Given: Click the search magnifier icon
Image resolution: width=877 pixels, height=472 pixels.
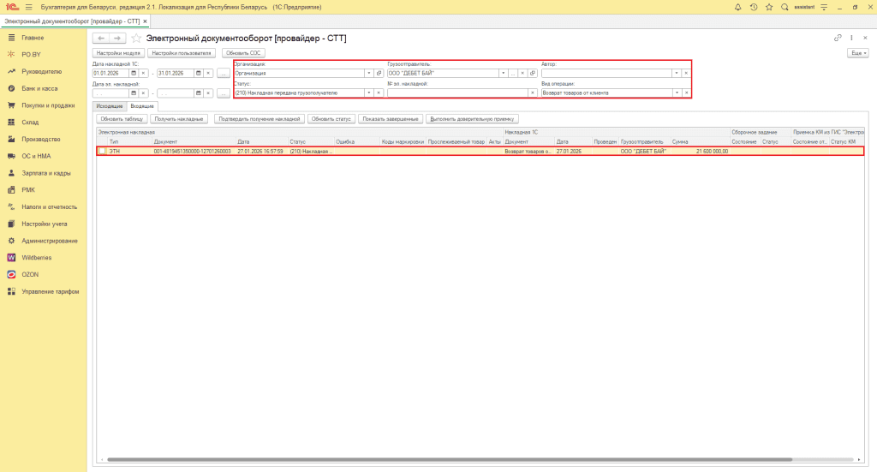Looking at the screenshot, I should tap(784, 7).
